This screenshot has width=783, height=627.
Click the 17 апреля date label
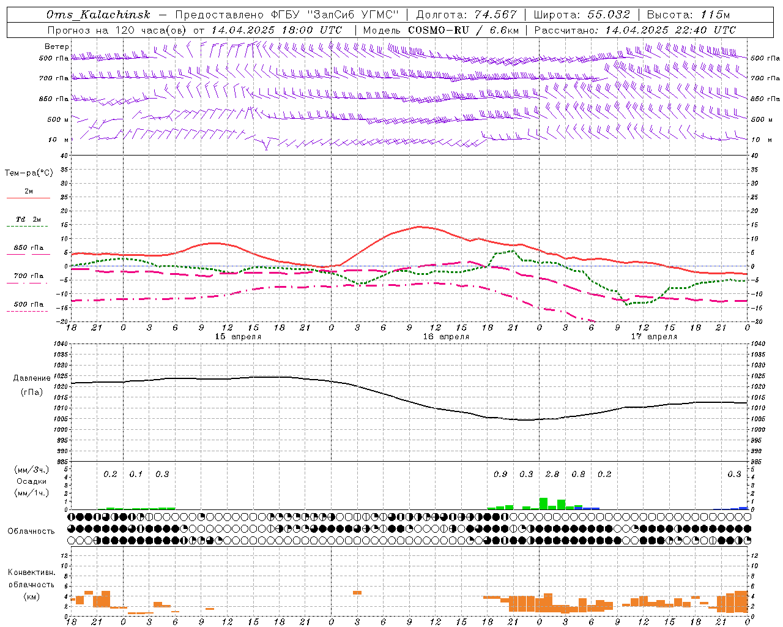point(654,337)
